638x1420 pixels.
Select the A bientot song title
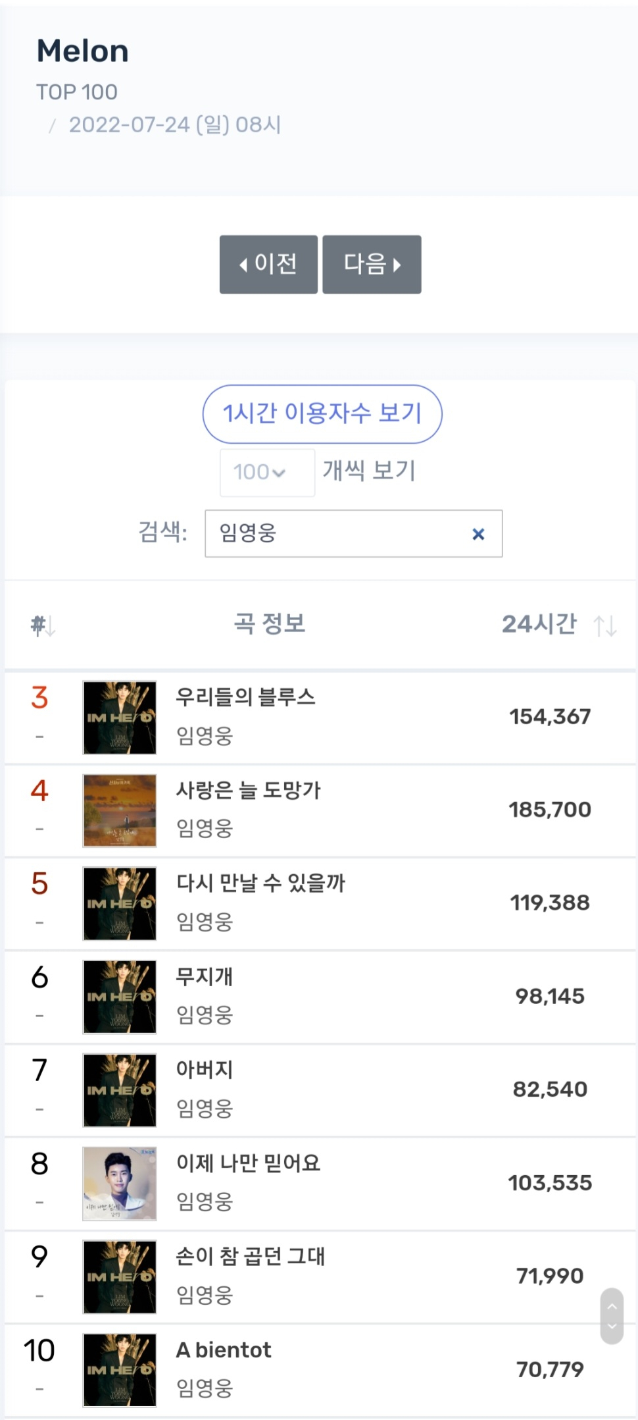[224, 1350]
